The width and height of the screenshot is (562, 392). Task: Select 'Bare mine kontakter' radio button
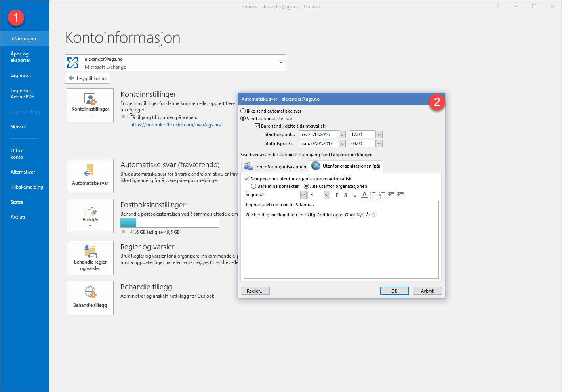(254, 186)
